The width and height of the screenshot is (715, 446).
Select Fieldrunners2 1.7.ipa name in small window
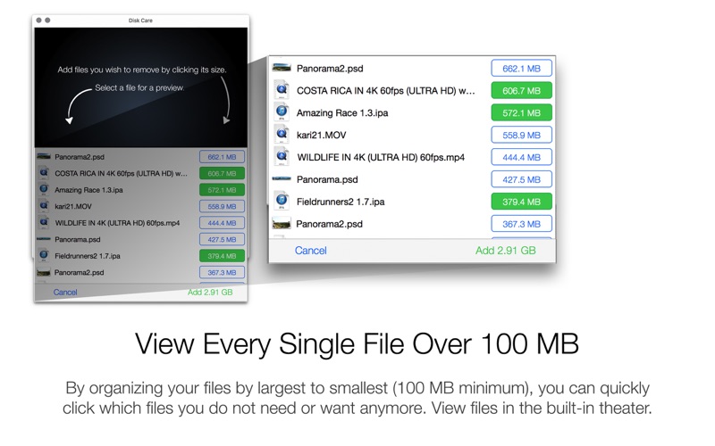[88, 256]
